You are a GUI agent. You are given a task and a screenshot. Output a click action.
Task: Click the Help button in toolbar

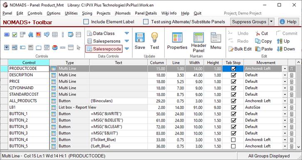click(x=289, y=22)
